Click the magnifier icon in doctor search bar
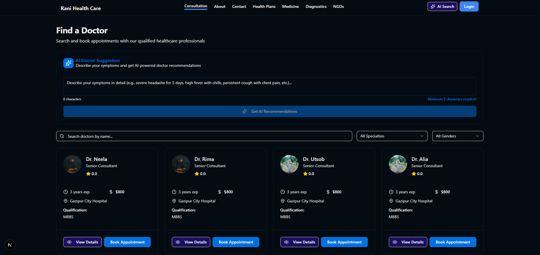The image size is (540, 255). tap(62, 136)
